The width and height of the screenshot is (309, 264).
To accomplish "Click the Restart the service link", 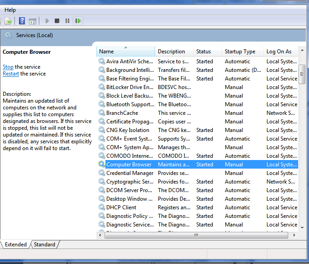I will [x=11, y=74].
